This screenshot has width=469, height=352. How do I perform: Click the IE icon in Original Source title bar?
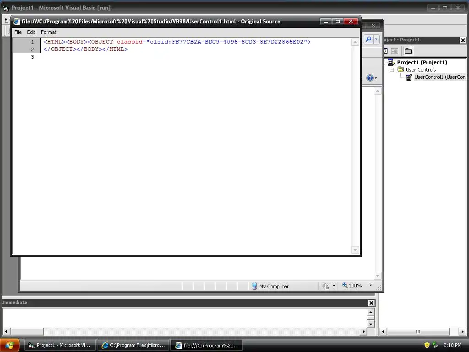[16, 22]
